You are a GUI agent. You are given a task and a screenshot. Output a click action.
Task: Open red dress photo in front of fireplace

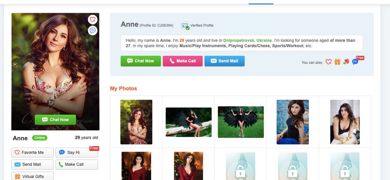click(136, 166)
